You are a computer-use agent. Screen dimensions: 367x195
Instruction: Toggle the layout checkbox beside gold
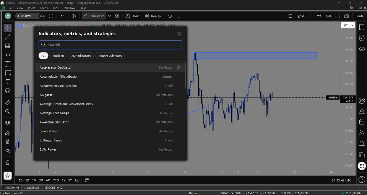(290, 16)
